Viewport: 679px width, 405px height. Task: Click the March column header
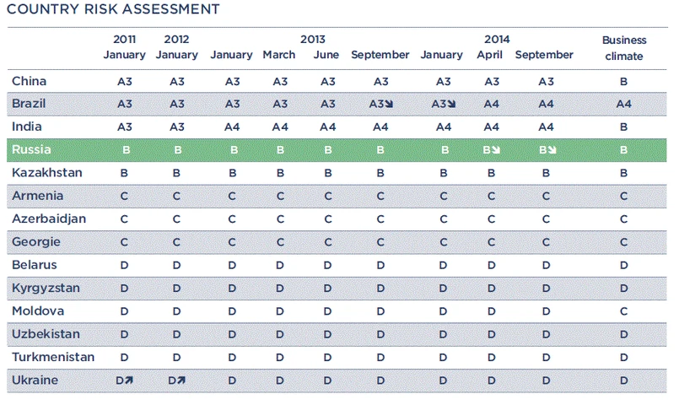coord(279,55)
